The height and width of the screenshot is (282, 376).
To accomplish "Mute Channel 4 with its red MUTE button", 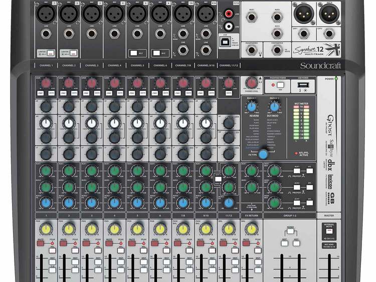I will coord(109,243).
